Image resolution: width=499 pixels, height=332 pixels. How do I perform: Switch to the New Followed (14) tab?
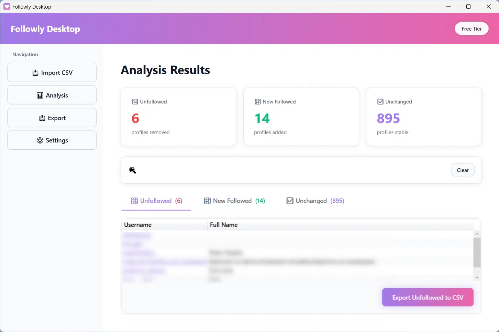point(234,201)
